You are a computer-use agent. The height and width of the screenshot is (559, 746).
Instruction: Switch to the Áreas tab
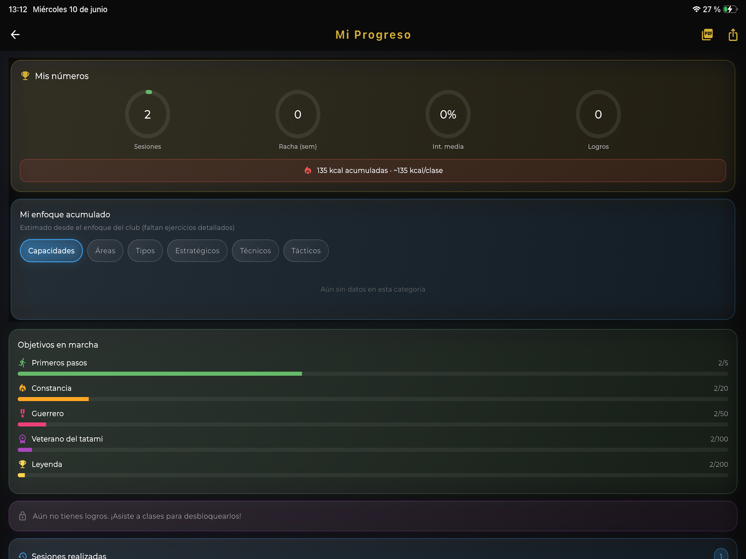tap(105, 251)
